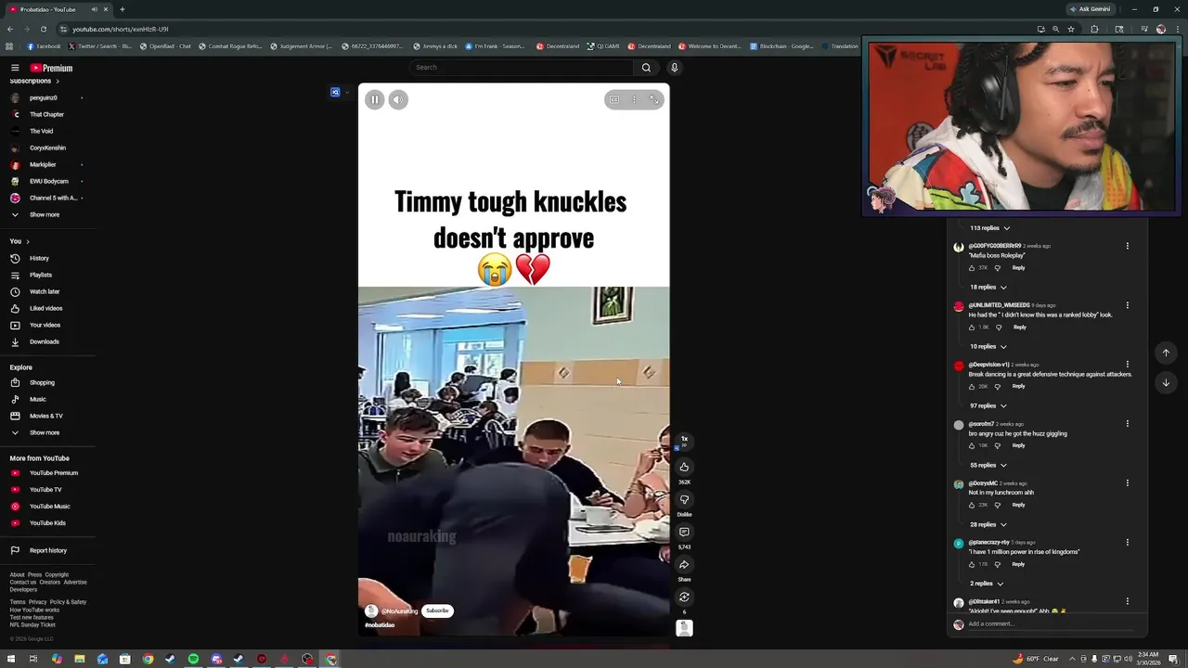Screen dimensions: 1188x668
Task: Open Movies & TV in Explore
Action: coord(45,416)
